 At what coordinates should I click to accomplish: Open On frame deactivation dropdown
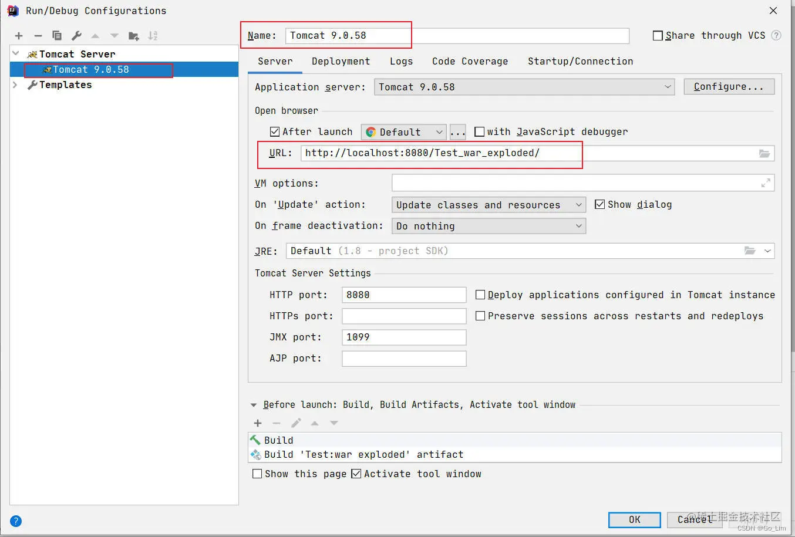point(489,226)
